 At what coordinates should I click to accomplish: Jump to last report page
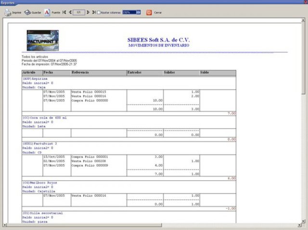94,12
